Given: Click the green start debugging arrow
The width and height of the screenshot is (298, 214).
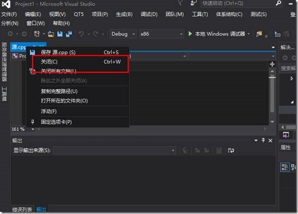Looking at the screenshot, I should [x=190, y=34].
